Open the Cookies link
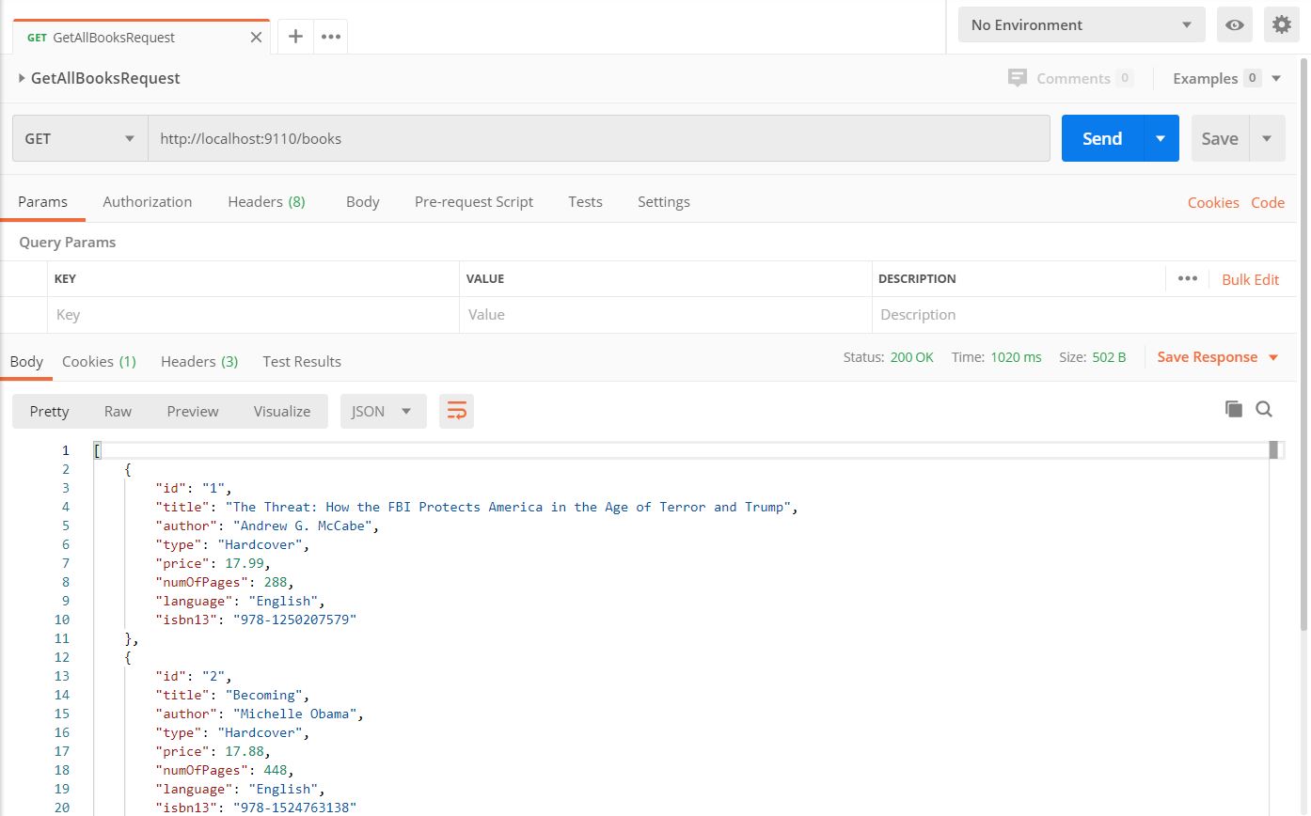The width and height of the screenshot is (1311, 816). [x=1212, y=202]
